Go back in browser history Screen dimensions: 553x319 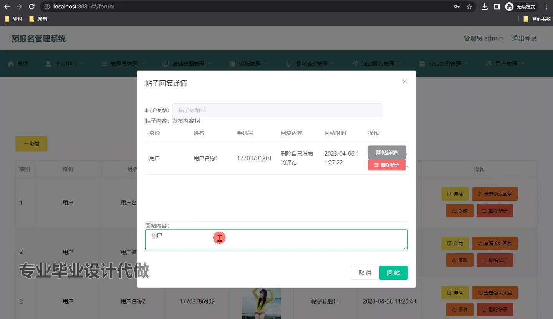click(x=7, y=7)
